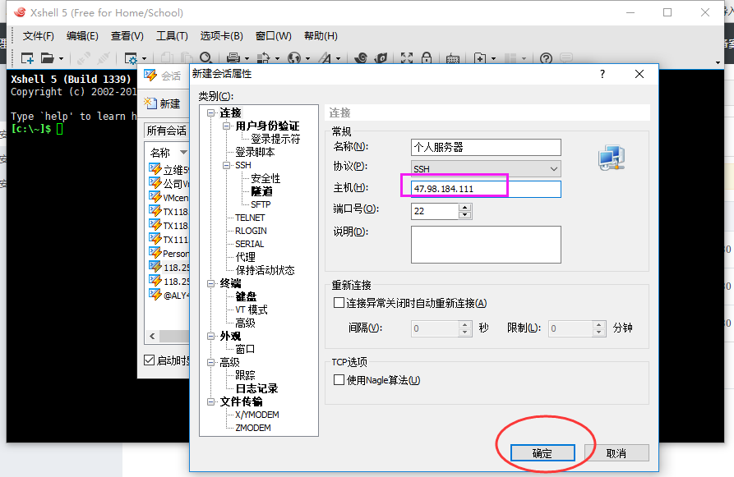Screen dimensions: 734x477
Task: Click the New session toolbar icon
Action: coord(27,58)
